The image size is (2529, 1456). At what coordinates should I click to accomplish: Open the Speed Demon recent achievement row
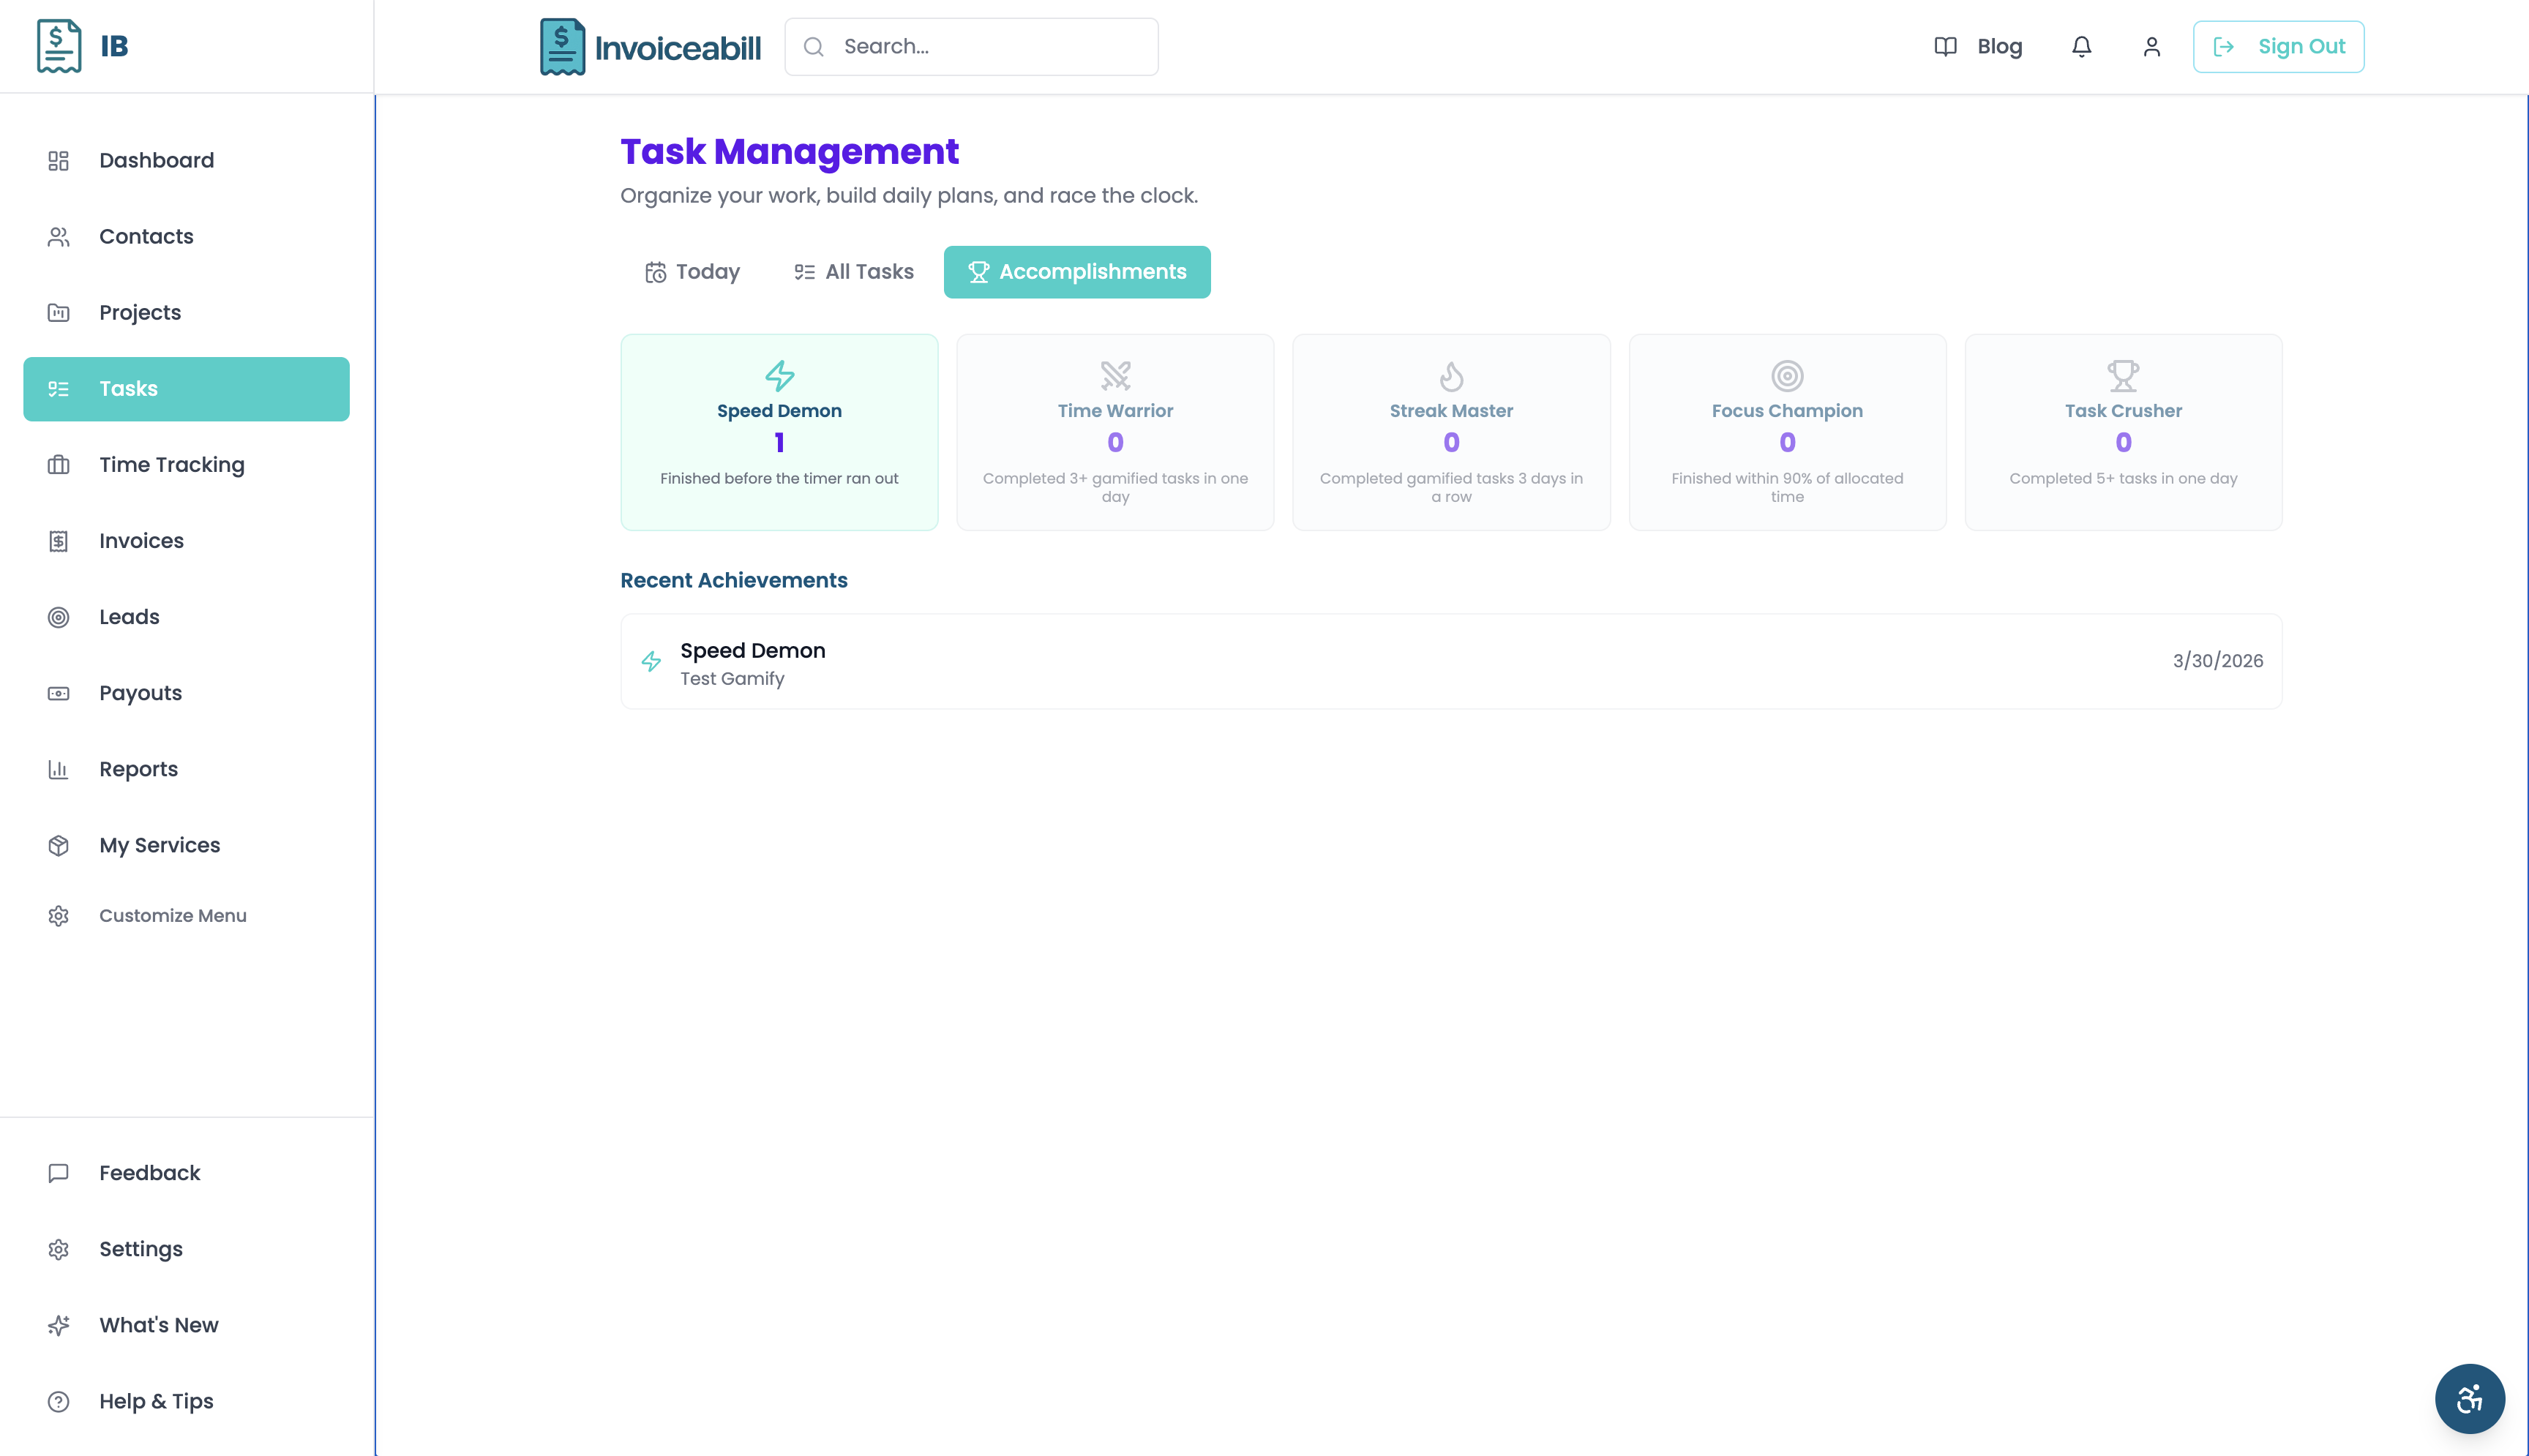click(x=1450, y=662)
